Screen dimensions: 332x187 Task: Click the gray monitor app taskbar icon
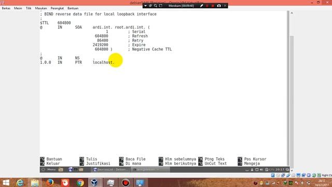pos(110,182)
